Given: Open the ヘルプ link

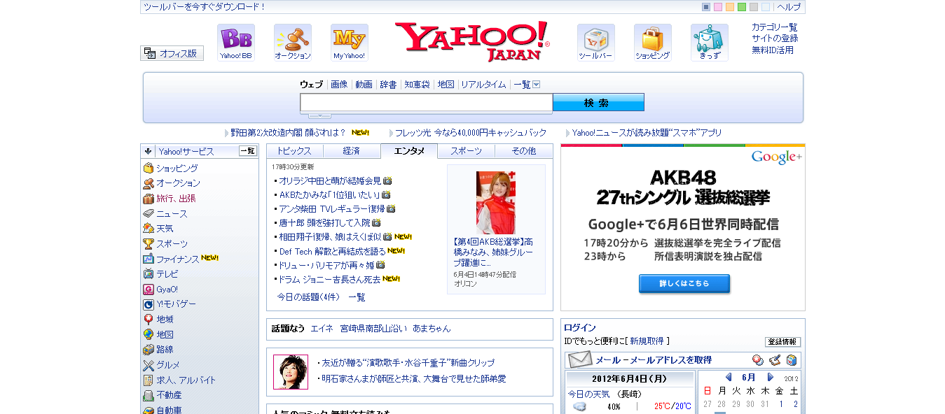Looking at the screenshot, I should click(x=789, y=7).
